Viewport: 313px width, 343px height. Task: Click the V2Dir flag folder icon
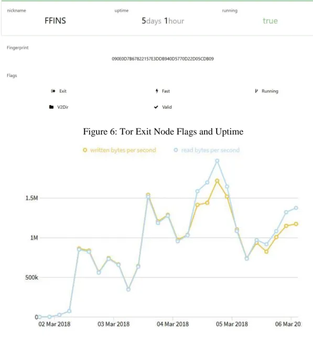pyautogui.click(x=51, y=107)
